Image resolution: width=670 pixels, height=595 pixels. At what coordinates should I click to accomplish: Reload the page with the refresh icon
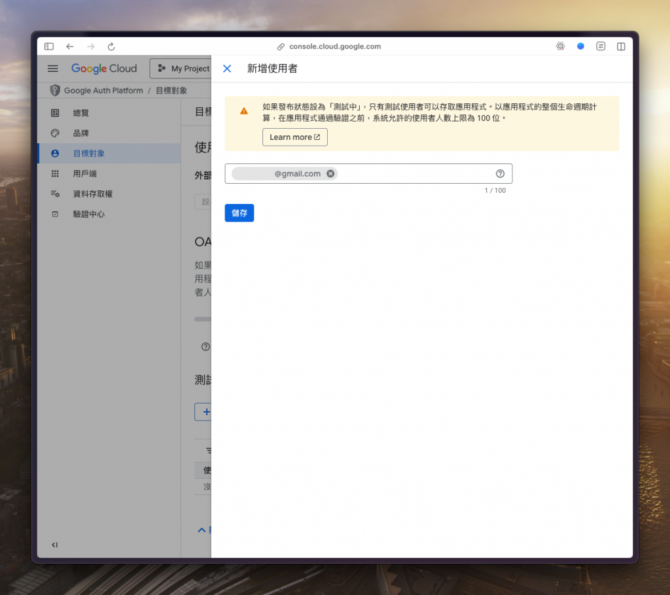pos(111,46)
